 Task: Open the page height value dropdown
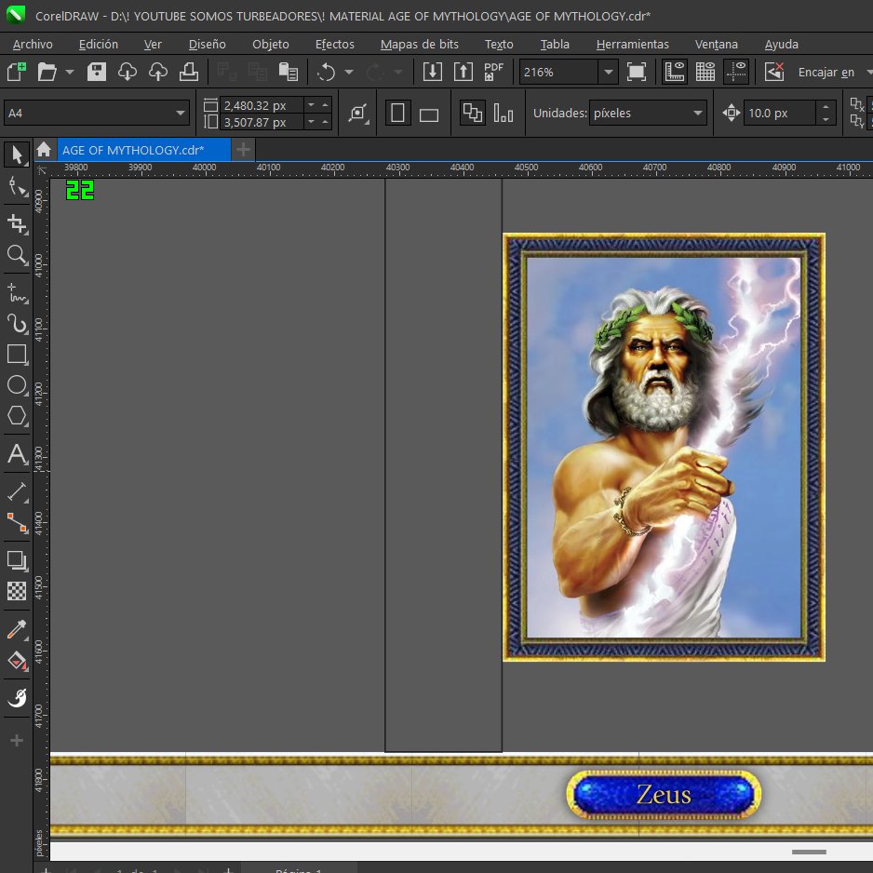click(311, 121)
